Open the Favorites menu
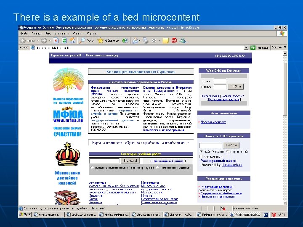 (62, 34)
